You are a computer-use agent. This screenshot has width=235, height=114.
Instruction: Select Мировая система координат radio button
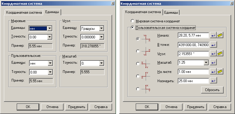(132, 21)
